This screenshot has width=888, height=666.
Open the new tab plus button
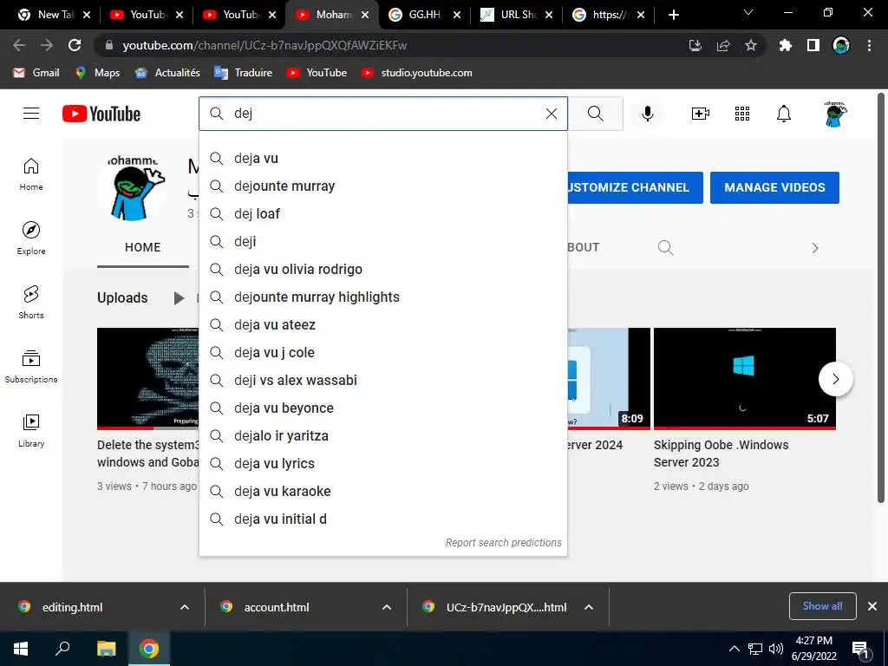click(x=673, y=15)
